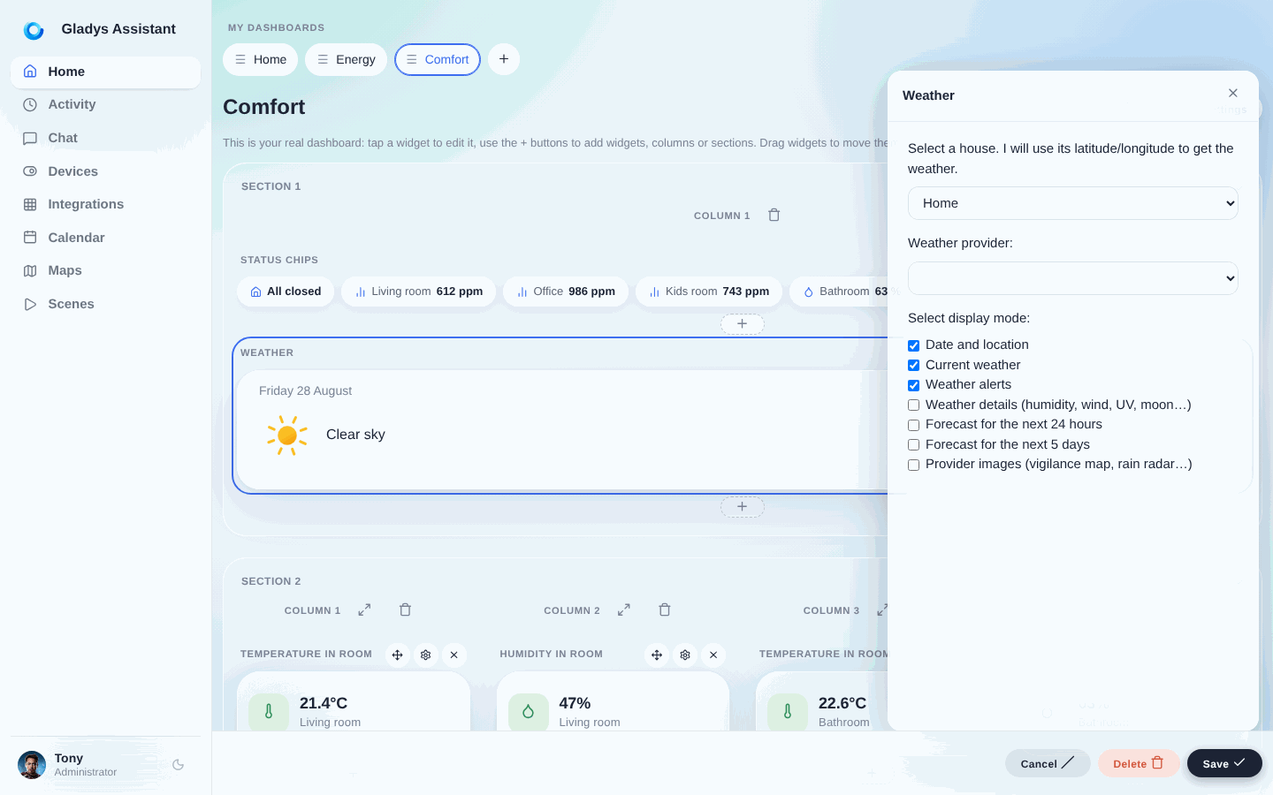Click the Kids room 743 ppm chip
The width and height of the screenshot is (1273, 795).
click(x=709, y=291)
